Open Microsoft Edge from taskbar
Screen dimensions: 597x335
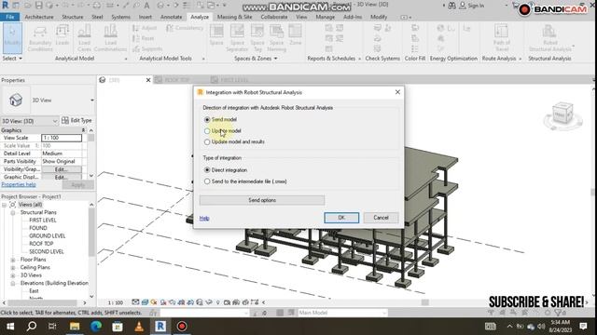[96, 326]
